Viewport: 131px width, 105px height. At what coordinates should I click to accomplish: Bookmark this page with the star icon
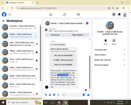click(117, 8)
